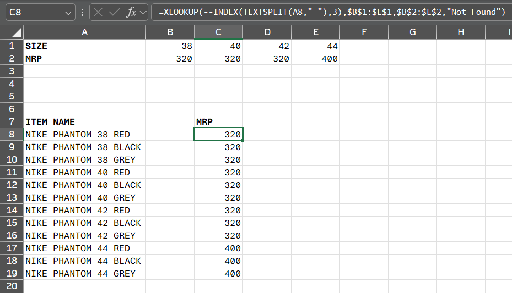Image resolution: width=512 pixels, height=293 pixels.
Task: Click the fill handle of cell C8
Action: point(243,141)
